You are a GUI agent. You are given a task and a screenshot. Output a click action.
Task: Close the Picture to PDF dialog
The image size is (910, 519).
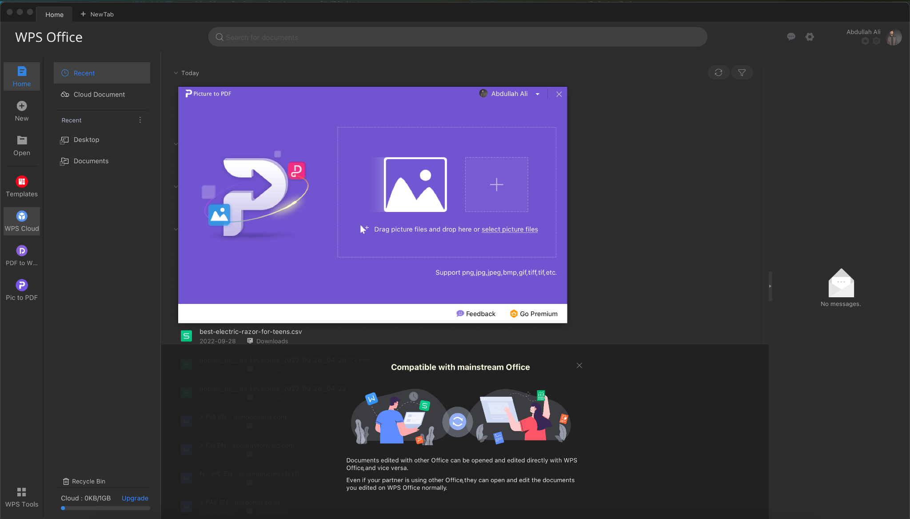[x=559, y=94]
